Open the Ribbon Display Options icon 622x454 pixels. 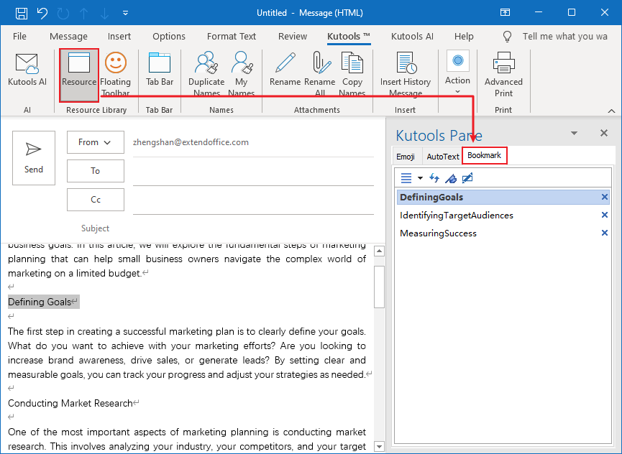(505, 13)
